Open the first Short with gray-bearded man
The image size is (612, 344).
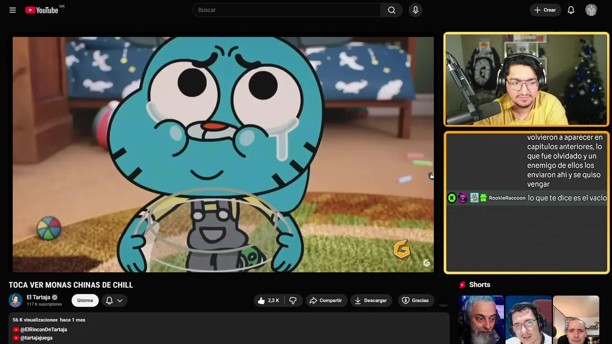coord(481,320)
